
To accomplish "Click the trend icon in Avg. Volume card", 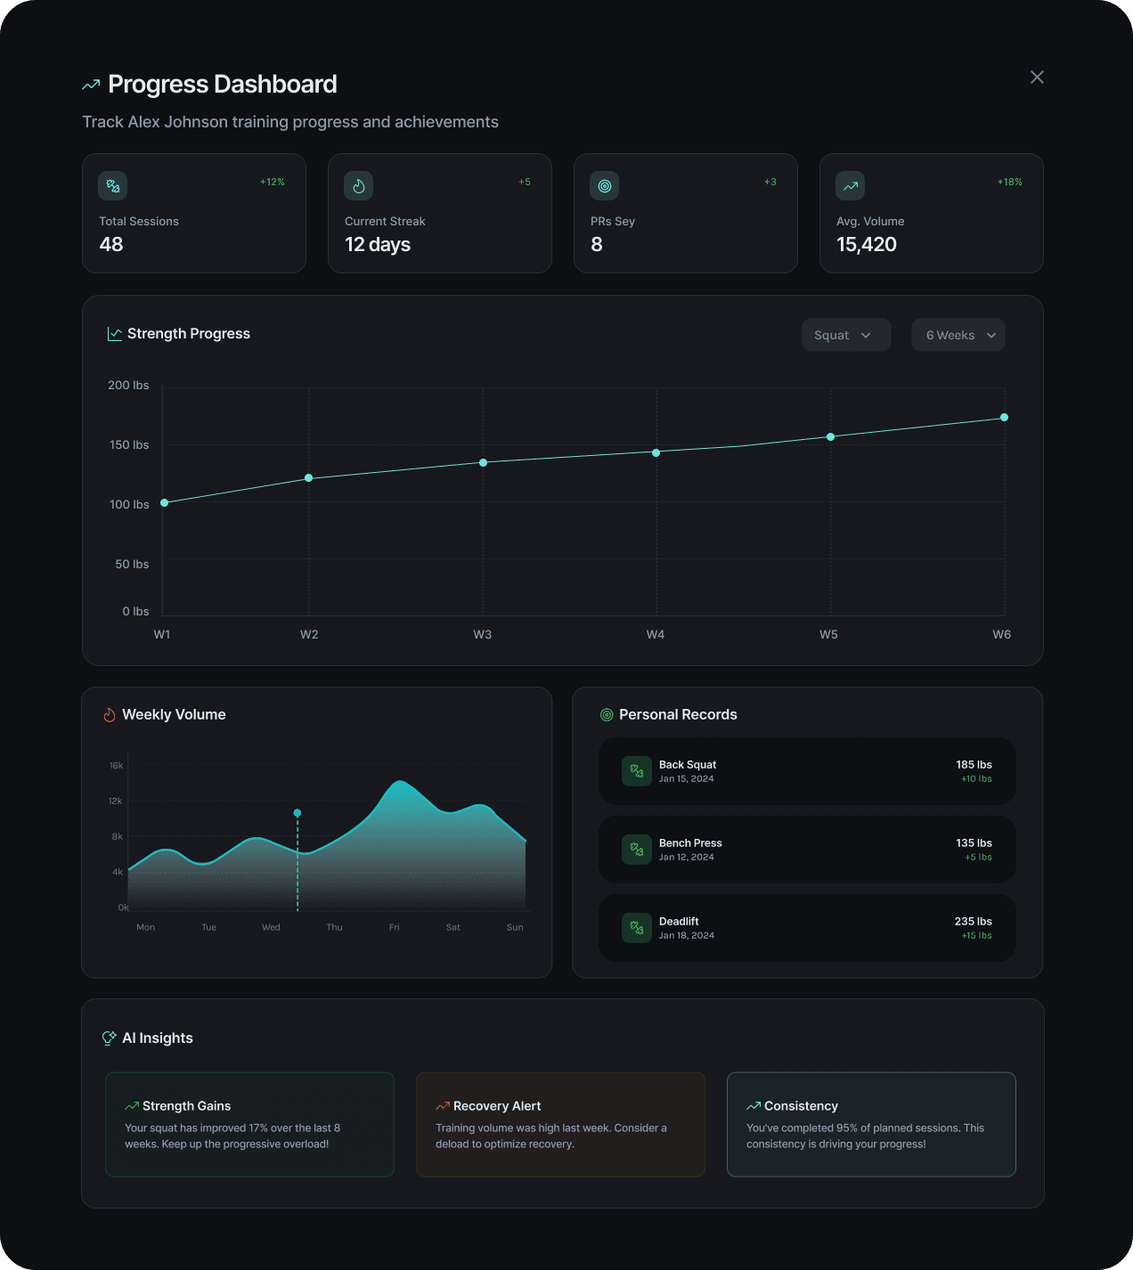I will pyautogui.click(x=851, y=186).
